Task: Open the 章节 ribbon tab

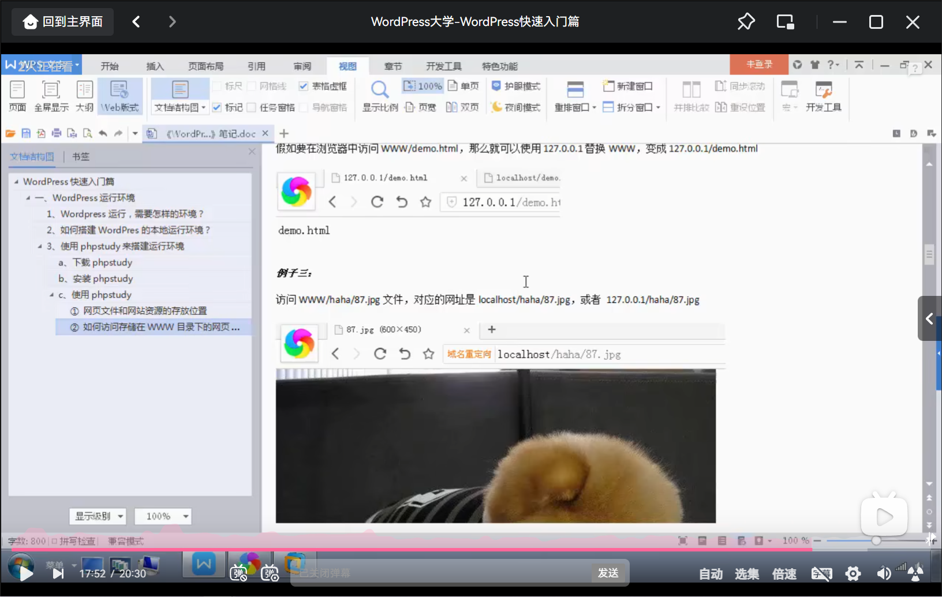Action: tap(392, 66)
